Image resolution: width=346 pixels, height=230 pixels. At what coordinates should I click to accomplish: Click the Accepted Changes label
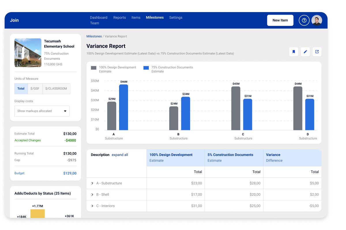click(28, 140)
